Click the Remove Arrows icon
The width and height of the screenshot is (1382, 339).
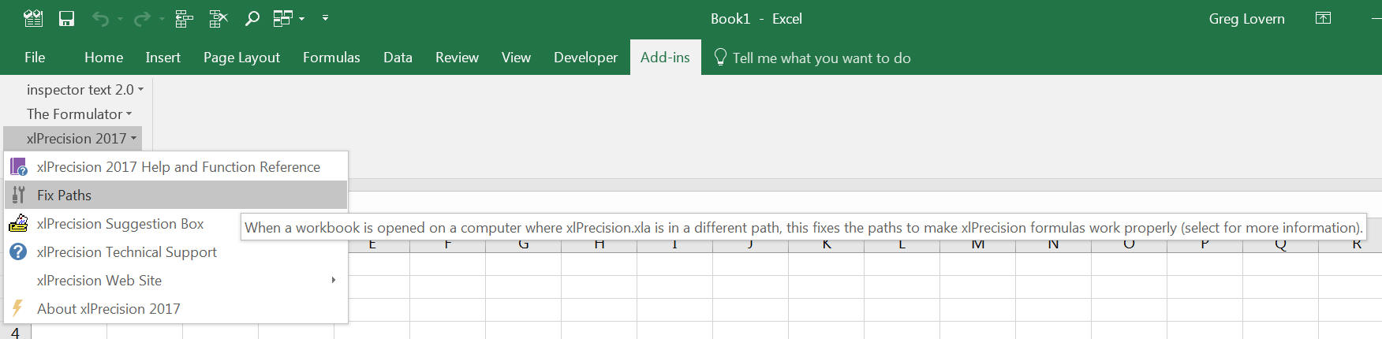[x=219, y=18]
